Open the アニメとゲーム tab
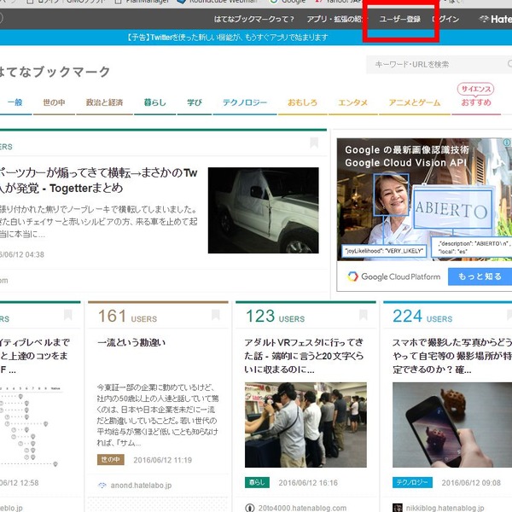Viewport: 512px width, 512px height. (x=415, y=102)
